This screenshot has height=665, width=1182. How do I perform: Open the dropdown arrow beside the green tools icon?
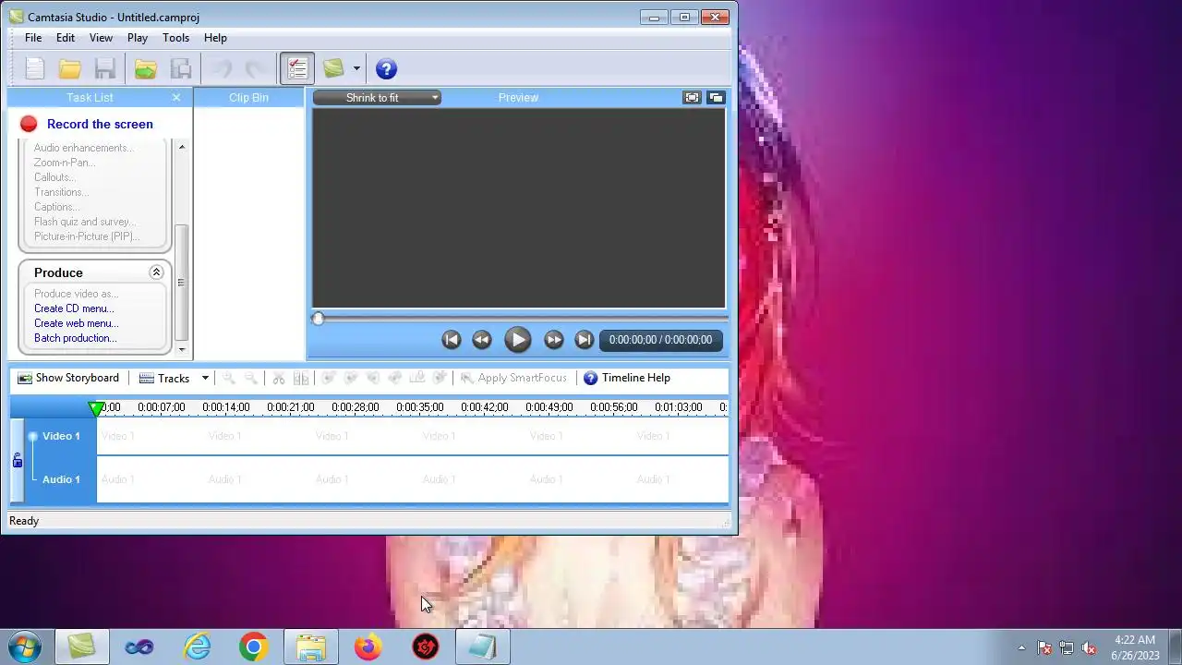tap(356, 68)
